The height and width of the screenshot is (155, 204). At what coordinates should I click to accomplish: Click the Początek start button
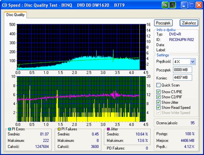pos(163,23)
